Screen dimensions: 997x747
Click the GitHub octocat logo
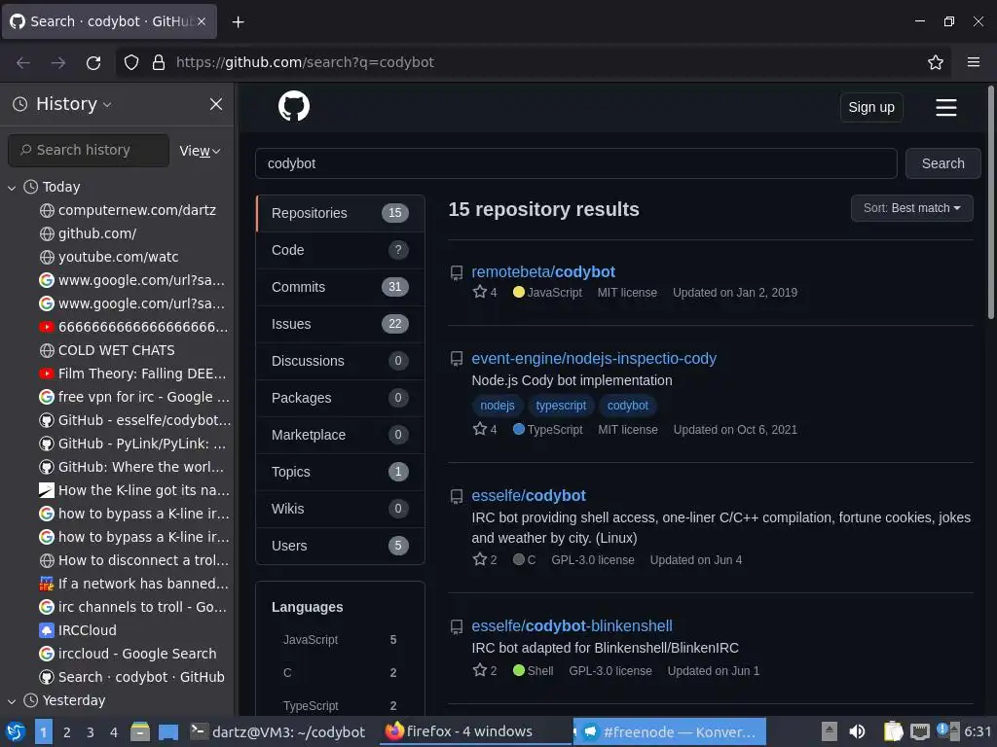pyautogui.click(x=294, y=106)
